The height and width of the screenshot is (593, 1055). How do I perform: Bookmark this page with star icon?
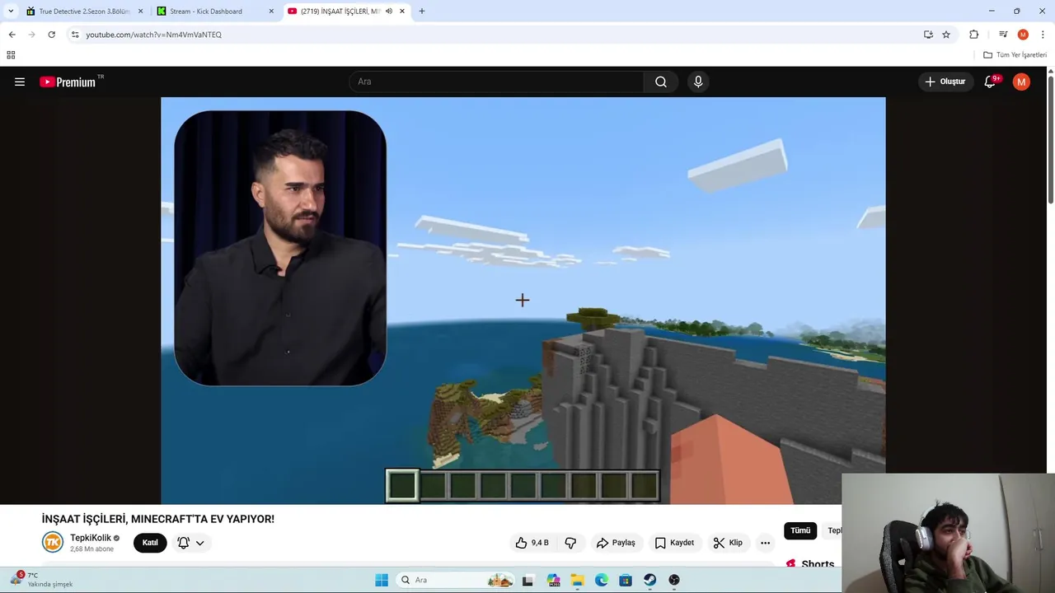(x=946, y=35)
